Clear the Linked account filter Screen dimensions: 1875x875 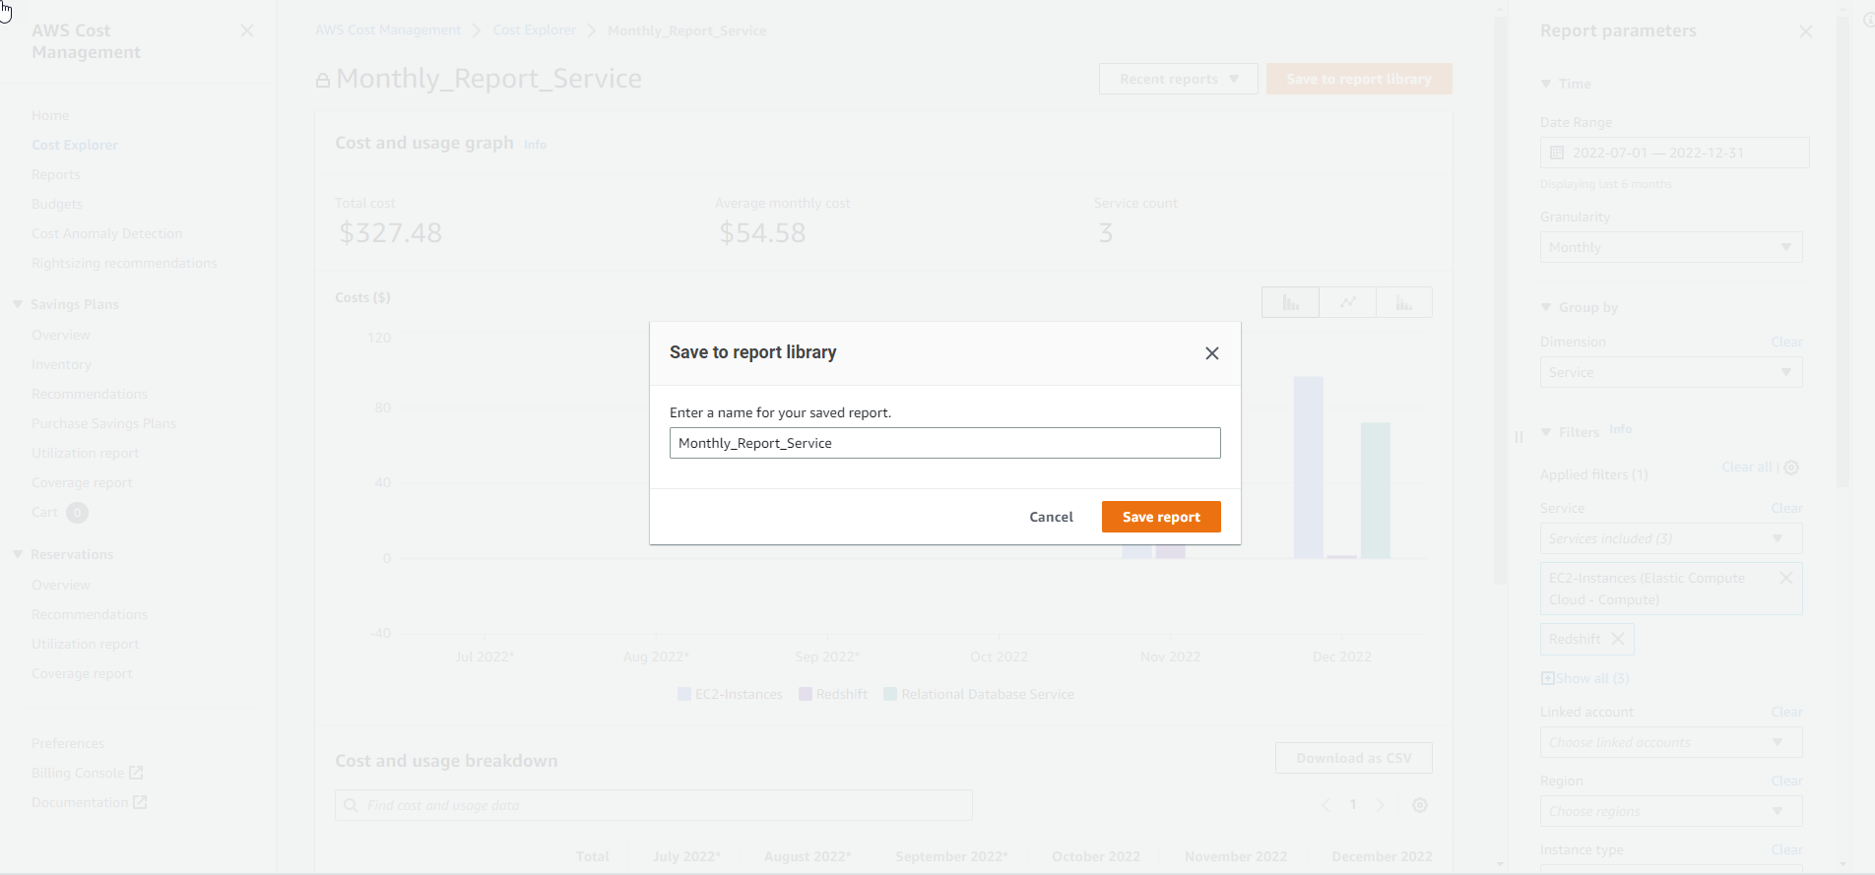[x=1787, y=712]
